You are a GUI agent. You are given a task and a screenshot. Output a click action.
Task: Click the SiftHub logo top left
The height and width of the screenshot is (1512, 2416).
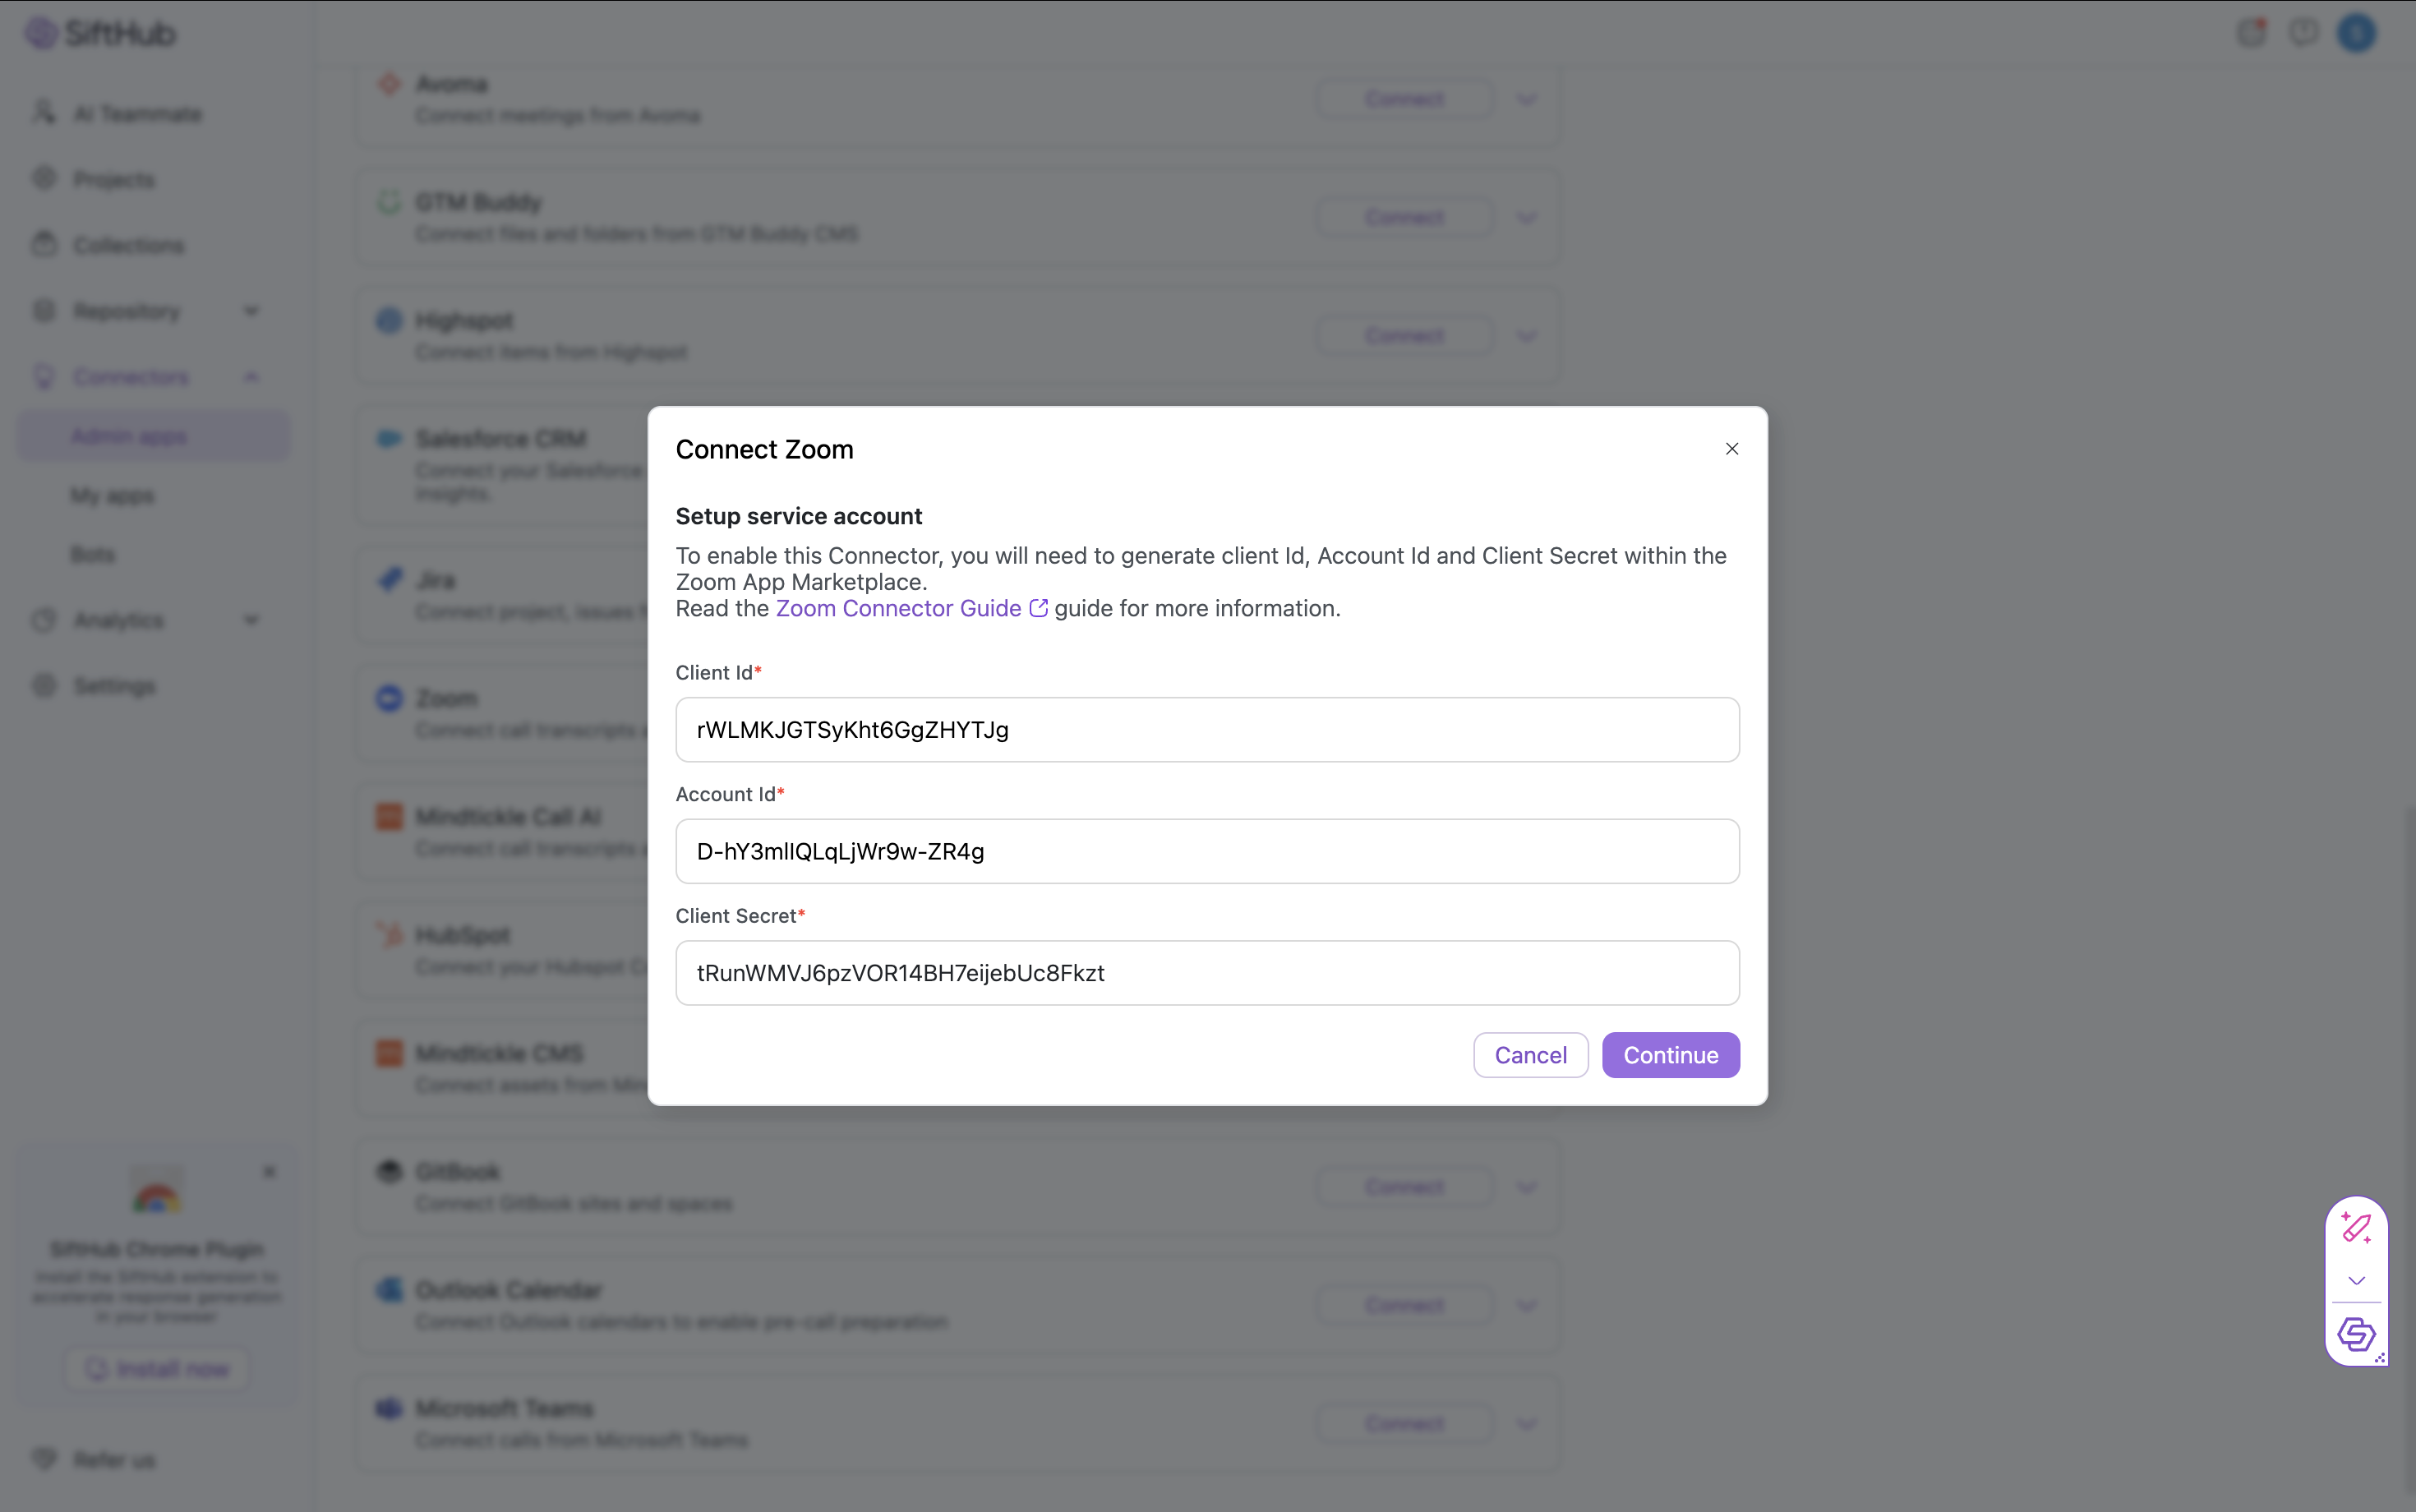coord(99,32)
